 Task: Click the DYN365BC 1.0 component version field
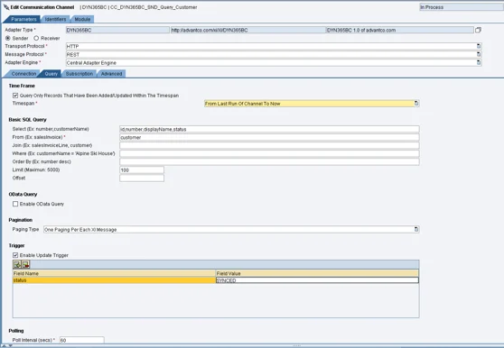coord(400,30)
